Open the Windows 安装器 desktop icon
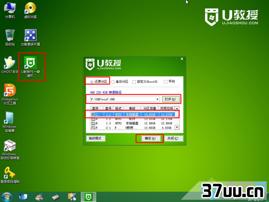Screen dimensions: 269x202 pyautogui.click(x=9, y=122)
